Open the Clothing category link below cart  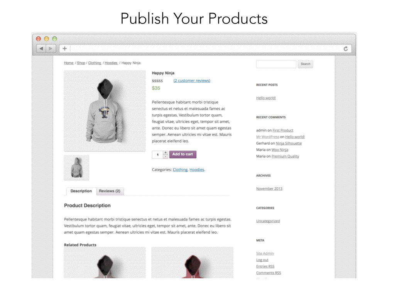coord(180,170)
